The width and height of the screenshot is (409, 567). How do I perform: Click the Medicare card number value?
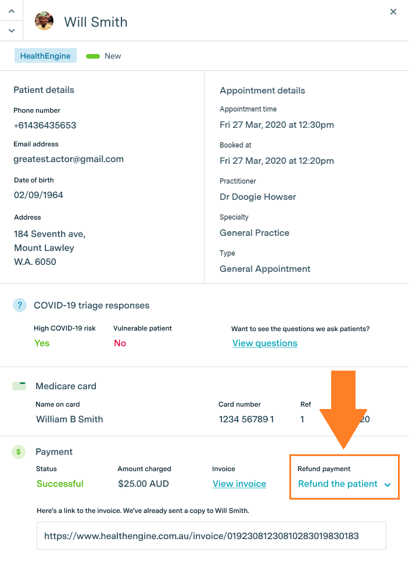[246, 419]
